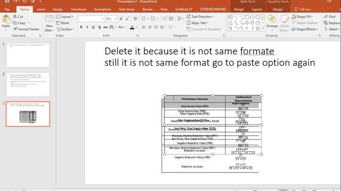Click the Copy icon

point(19,23)
